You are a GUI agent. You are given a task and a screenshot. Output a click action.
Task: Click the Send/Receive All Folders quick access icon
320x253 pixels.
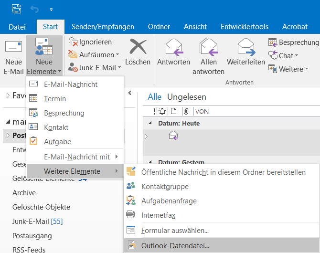coord(17,9)
